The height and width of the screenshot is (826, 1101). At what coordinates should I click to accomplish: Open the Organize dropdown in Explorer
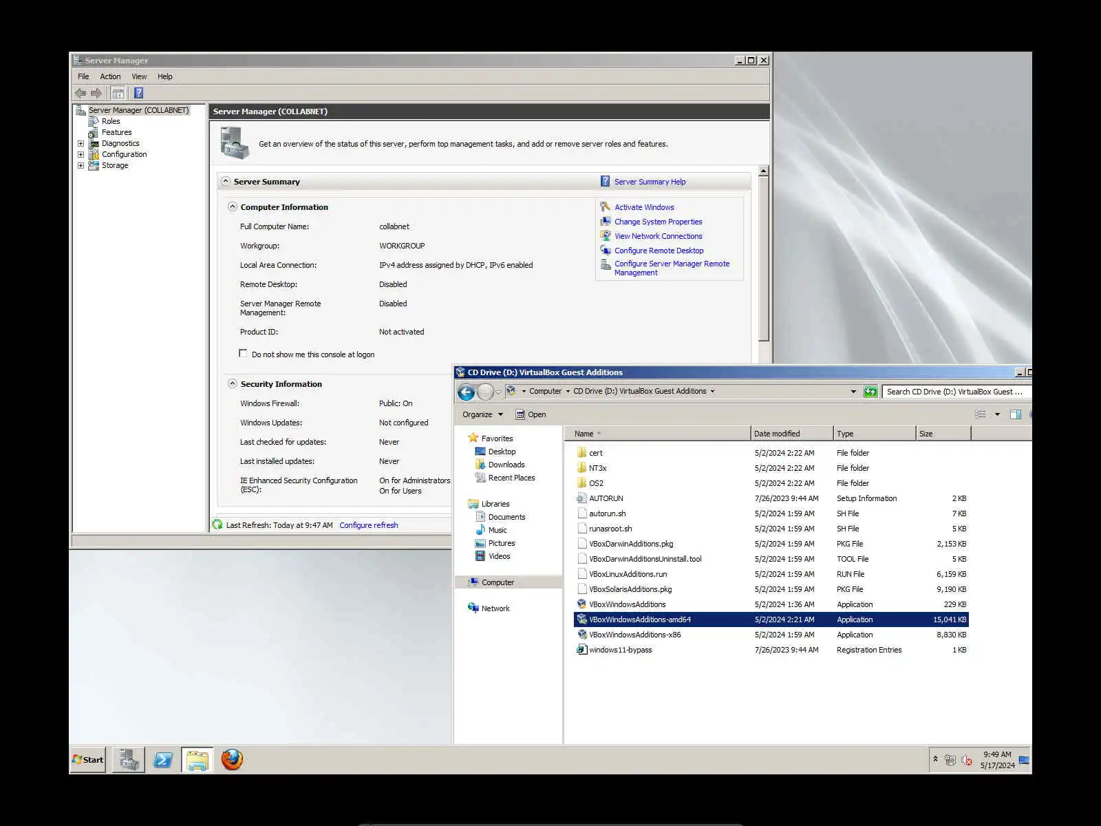pos(482,414)
